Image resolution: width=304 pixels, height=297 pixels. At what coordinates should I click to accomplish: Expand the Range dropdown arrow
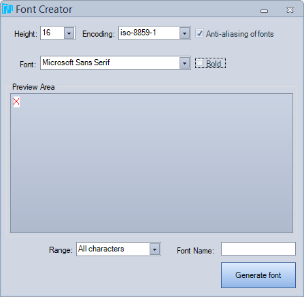pyautogui.click(x=155, y=249)
